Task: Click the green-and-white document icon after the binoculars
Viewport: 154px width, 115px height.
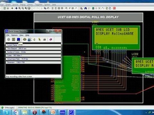Action: pos(93,8)
